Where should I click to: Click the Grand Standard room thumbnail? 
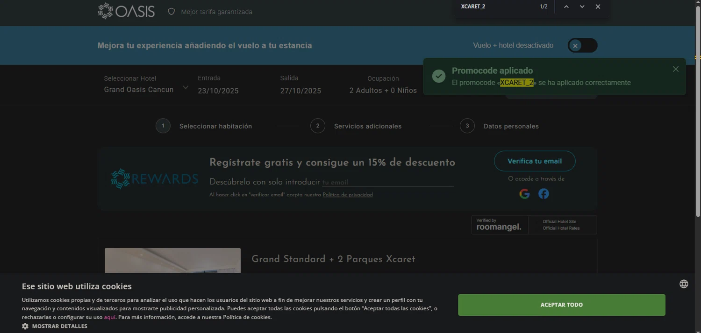[172, 260]
